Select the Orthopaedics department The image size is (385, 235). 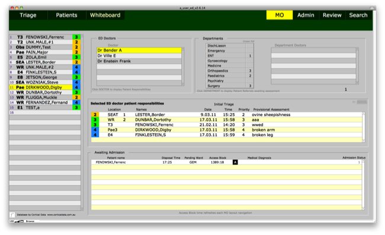click(229, 70)
